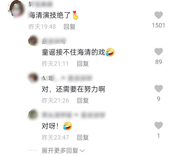Viewport: 170px width, 156px height.
Task: Open avatar of the 21:26 commenter
Action: tap(33, 77)
